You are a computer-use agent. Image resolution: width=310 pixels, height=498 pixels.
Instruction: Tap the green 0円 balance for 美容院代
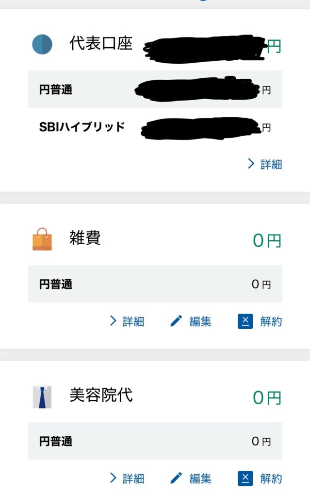pos(267,398)
